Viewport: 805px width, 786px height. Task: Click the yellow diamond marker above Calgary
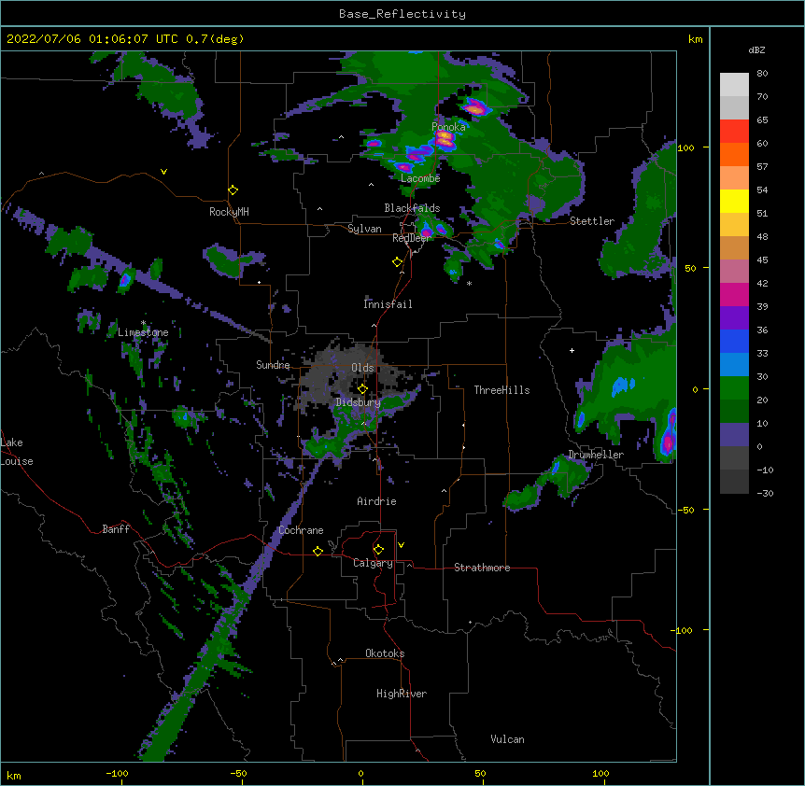[378, 550]
